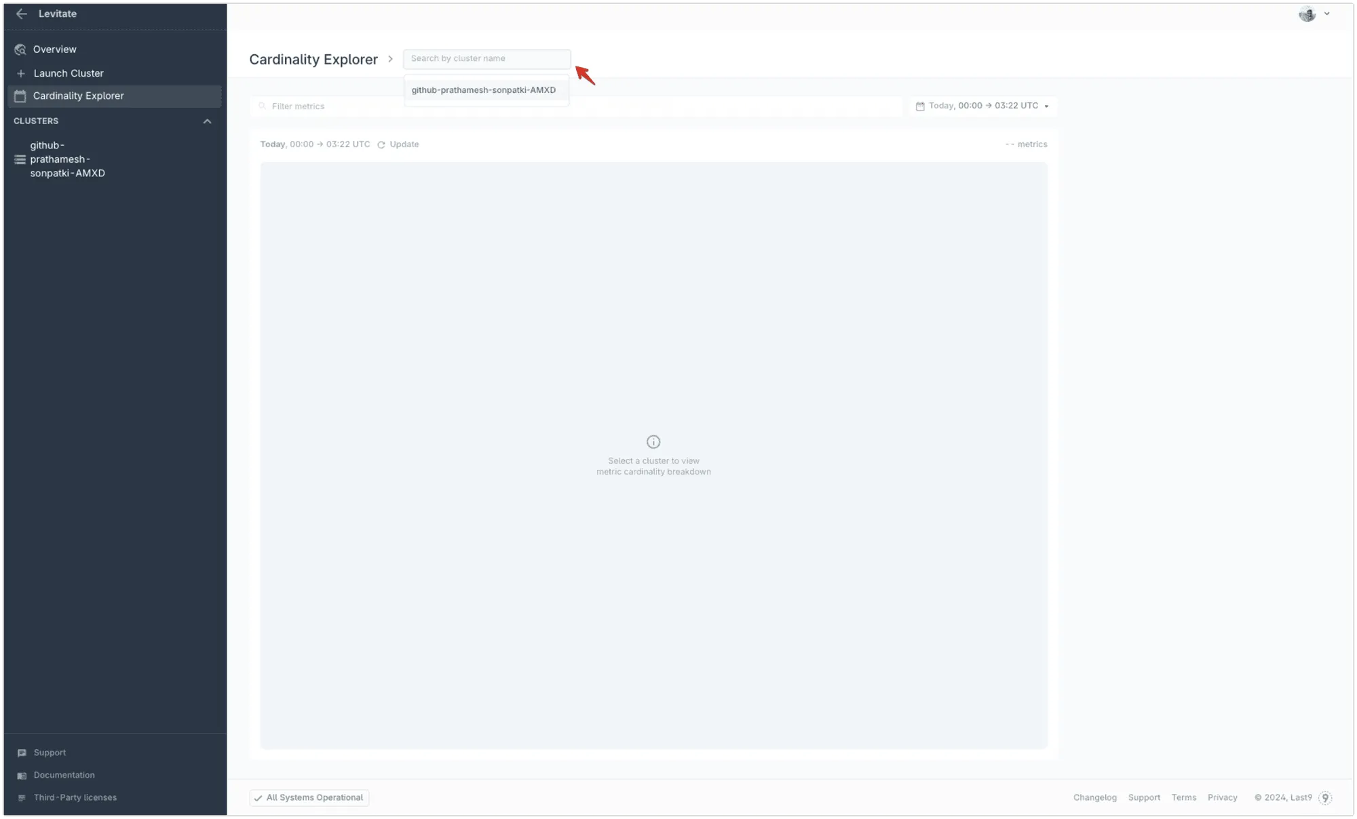Click the back arrow next to Levitate

coord(22,14)
